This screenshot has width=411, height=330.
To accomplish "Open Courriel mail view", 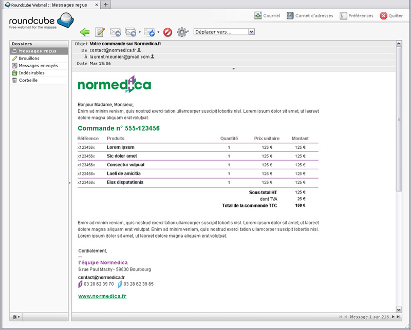I will [x=267, y=16].
